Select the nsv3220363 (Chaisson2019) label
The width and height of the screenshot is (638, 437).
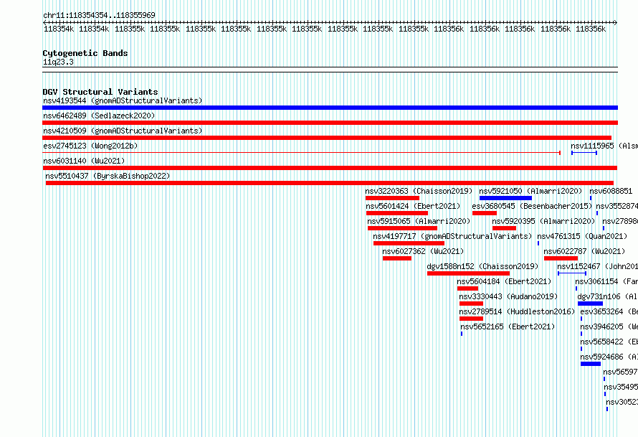click(419, 191)
